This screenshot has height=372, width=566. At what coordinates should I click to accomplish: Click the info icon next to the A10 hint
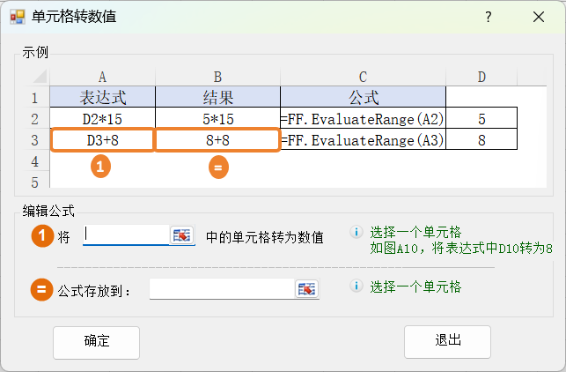click(357, 233)
